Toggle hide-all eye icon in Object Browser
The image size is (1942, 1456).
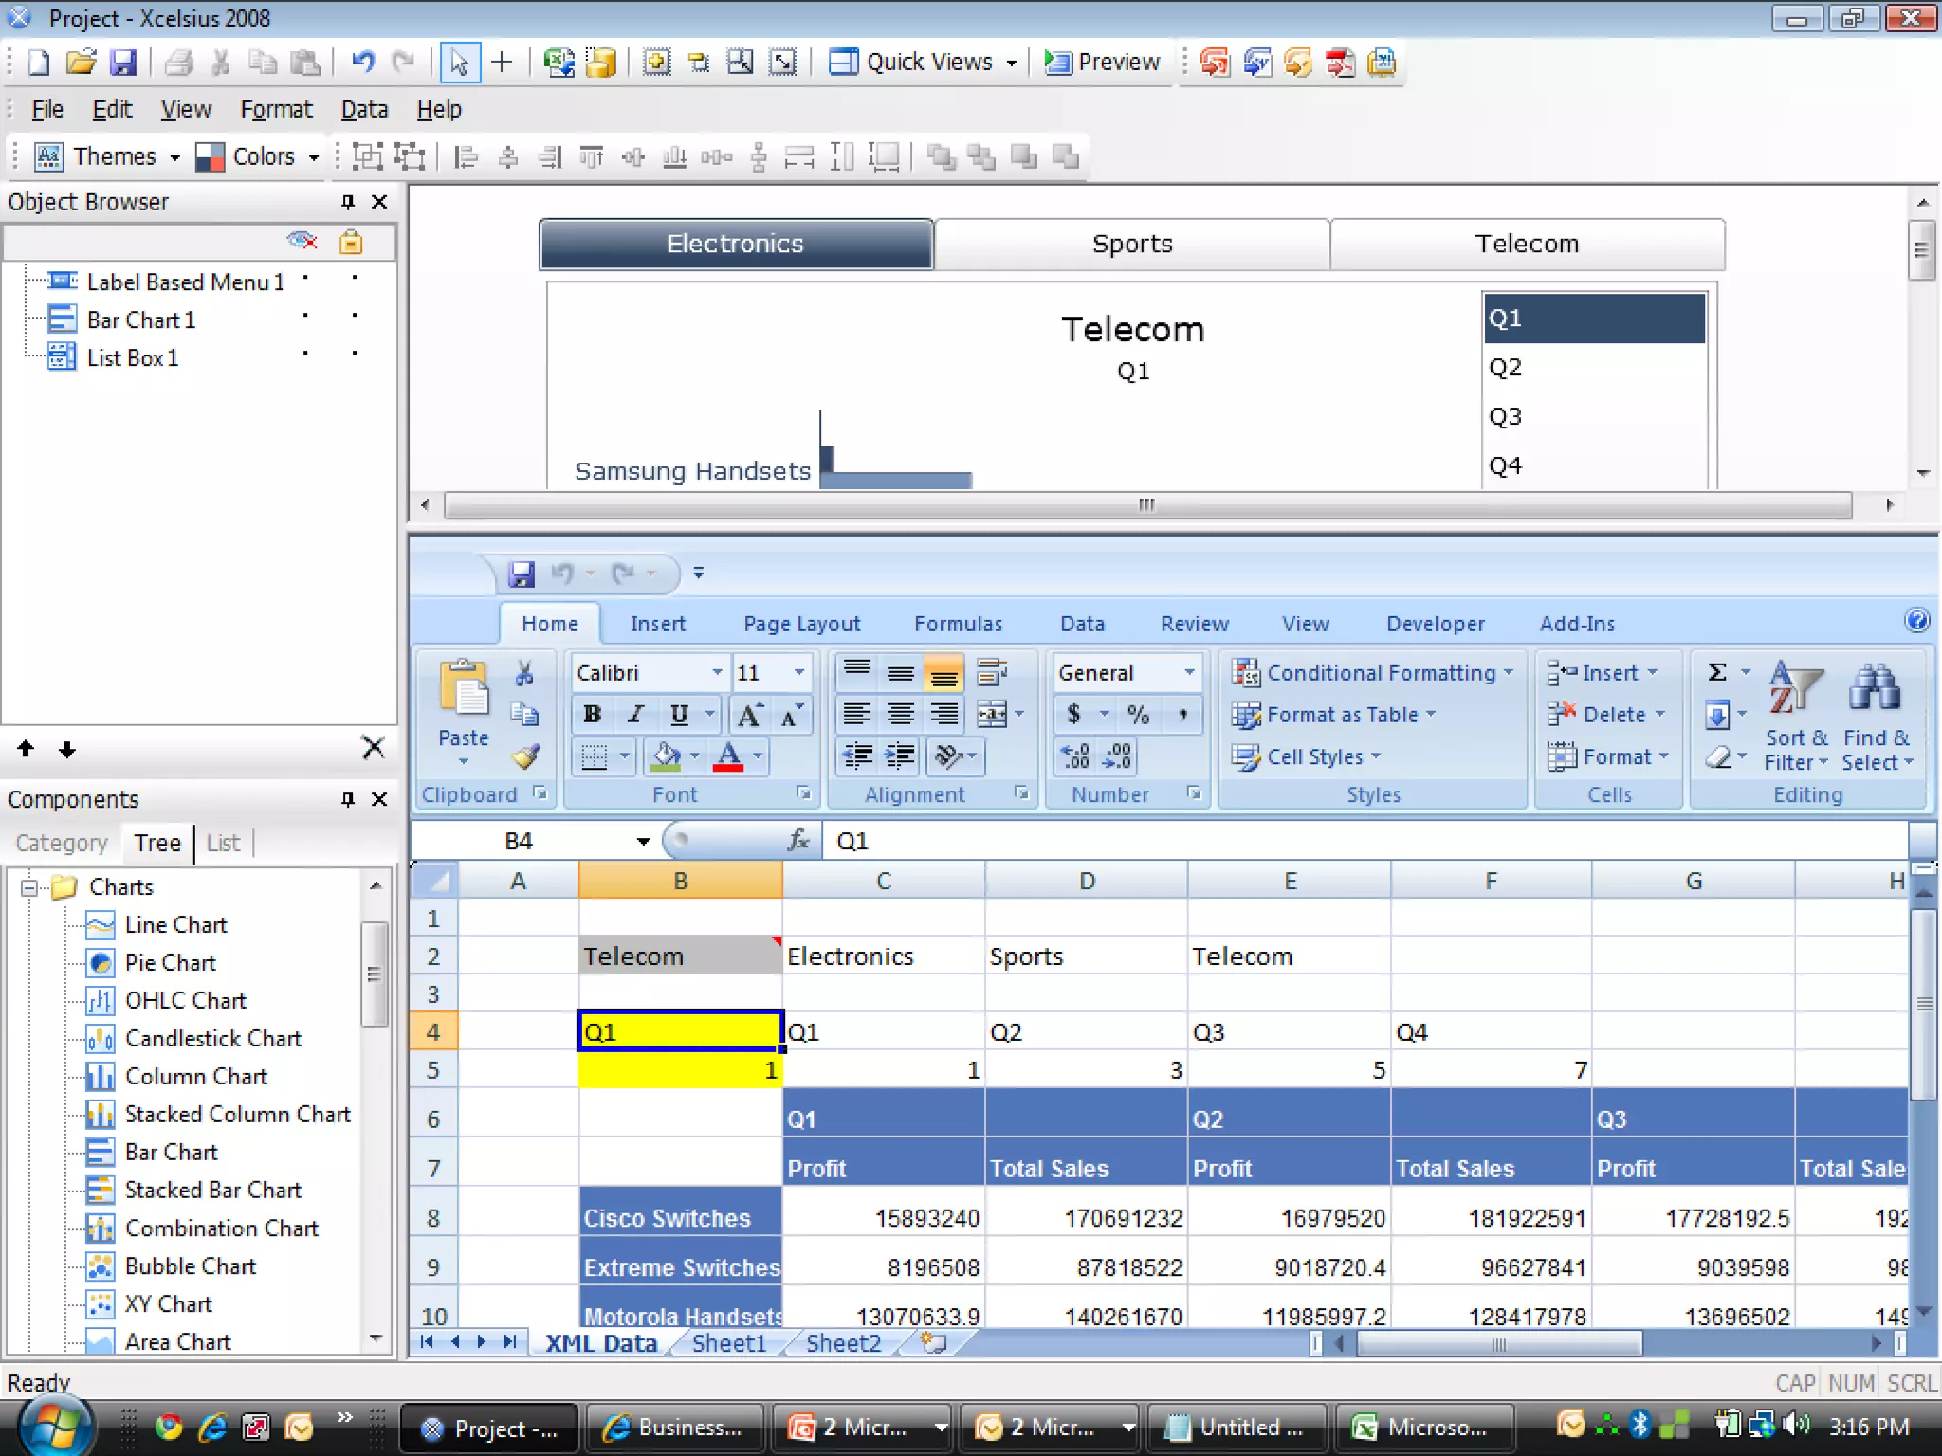302,241
